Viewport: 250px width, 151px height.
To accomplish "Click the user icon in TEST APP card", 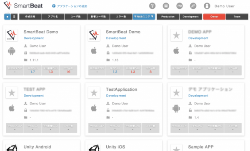I will point(25,104).
